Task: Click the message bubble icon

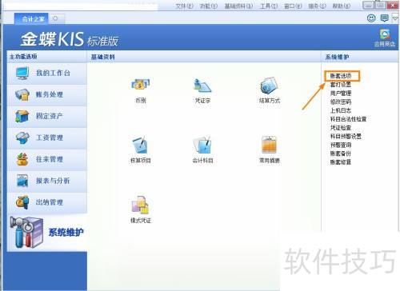Action: [x=384, y=18]
